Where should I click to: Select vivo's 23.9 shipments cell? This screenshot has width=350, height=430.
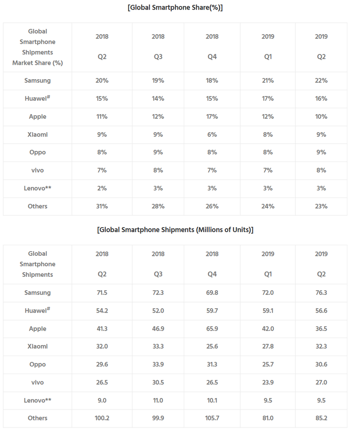(x=268, y=382)
